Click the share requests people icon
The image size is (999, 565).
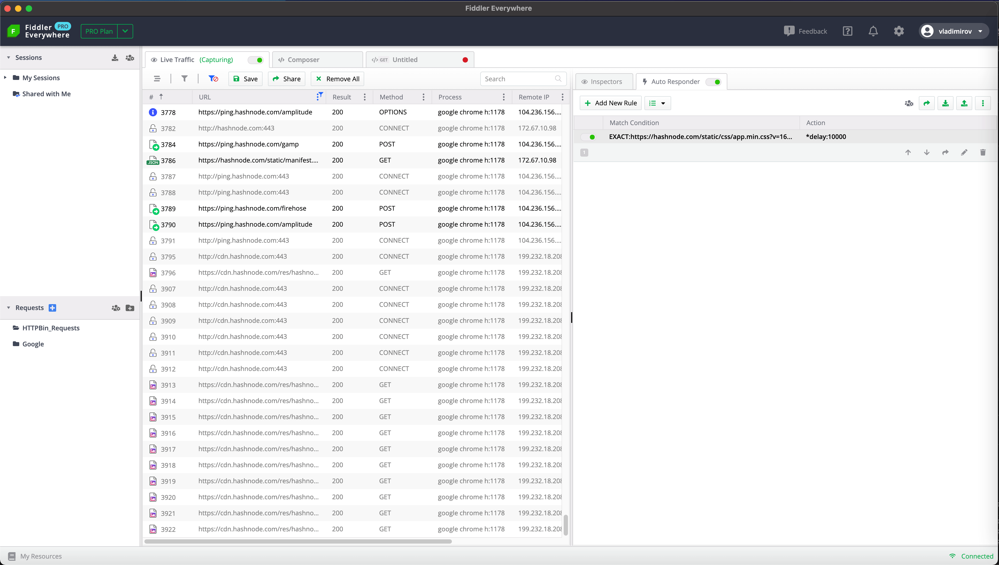click(x=116, y=308)
